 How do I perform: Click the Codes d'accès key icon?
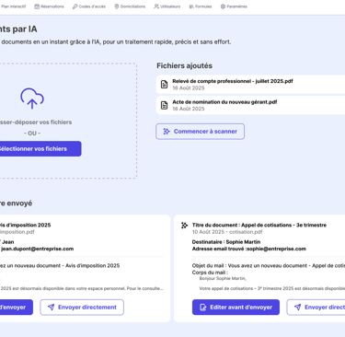pos(75,6)
